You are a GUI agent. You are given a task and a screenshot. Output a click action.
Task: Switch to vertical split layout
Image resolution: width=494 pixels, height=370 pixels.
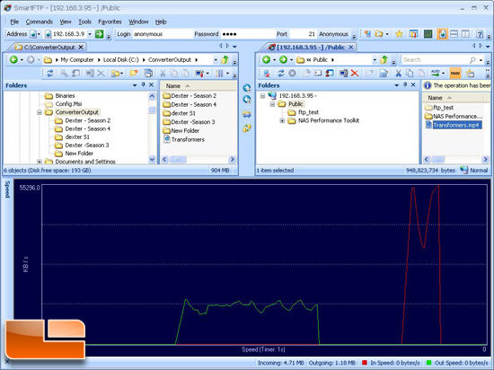coord(465,34)
